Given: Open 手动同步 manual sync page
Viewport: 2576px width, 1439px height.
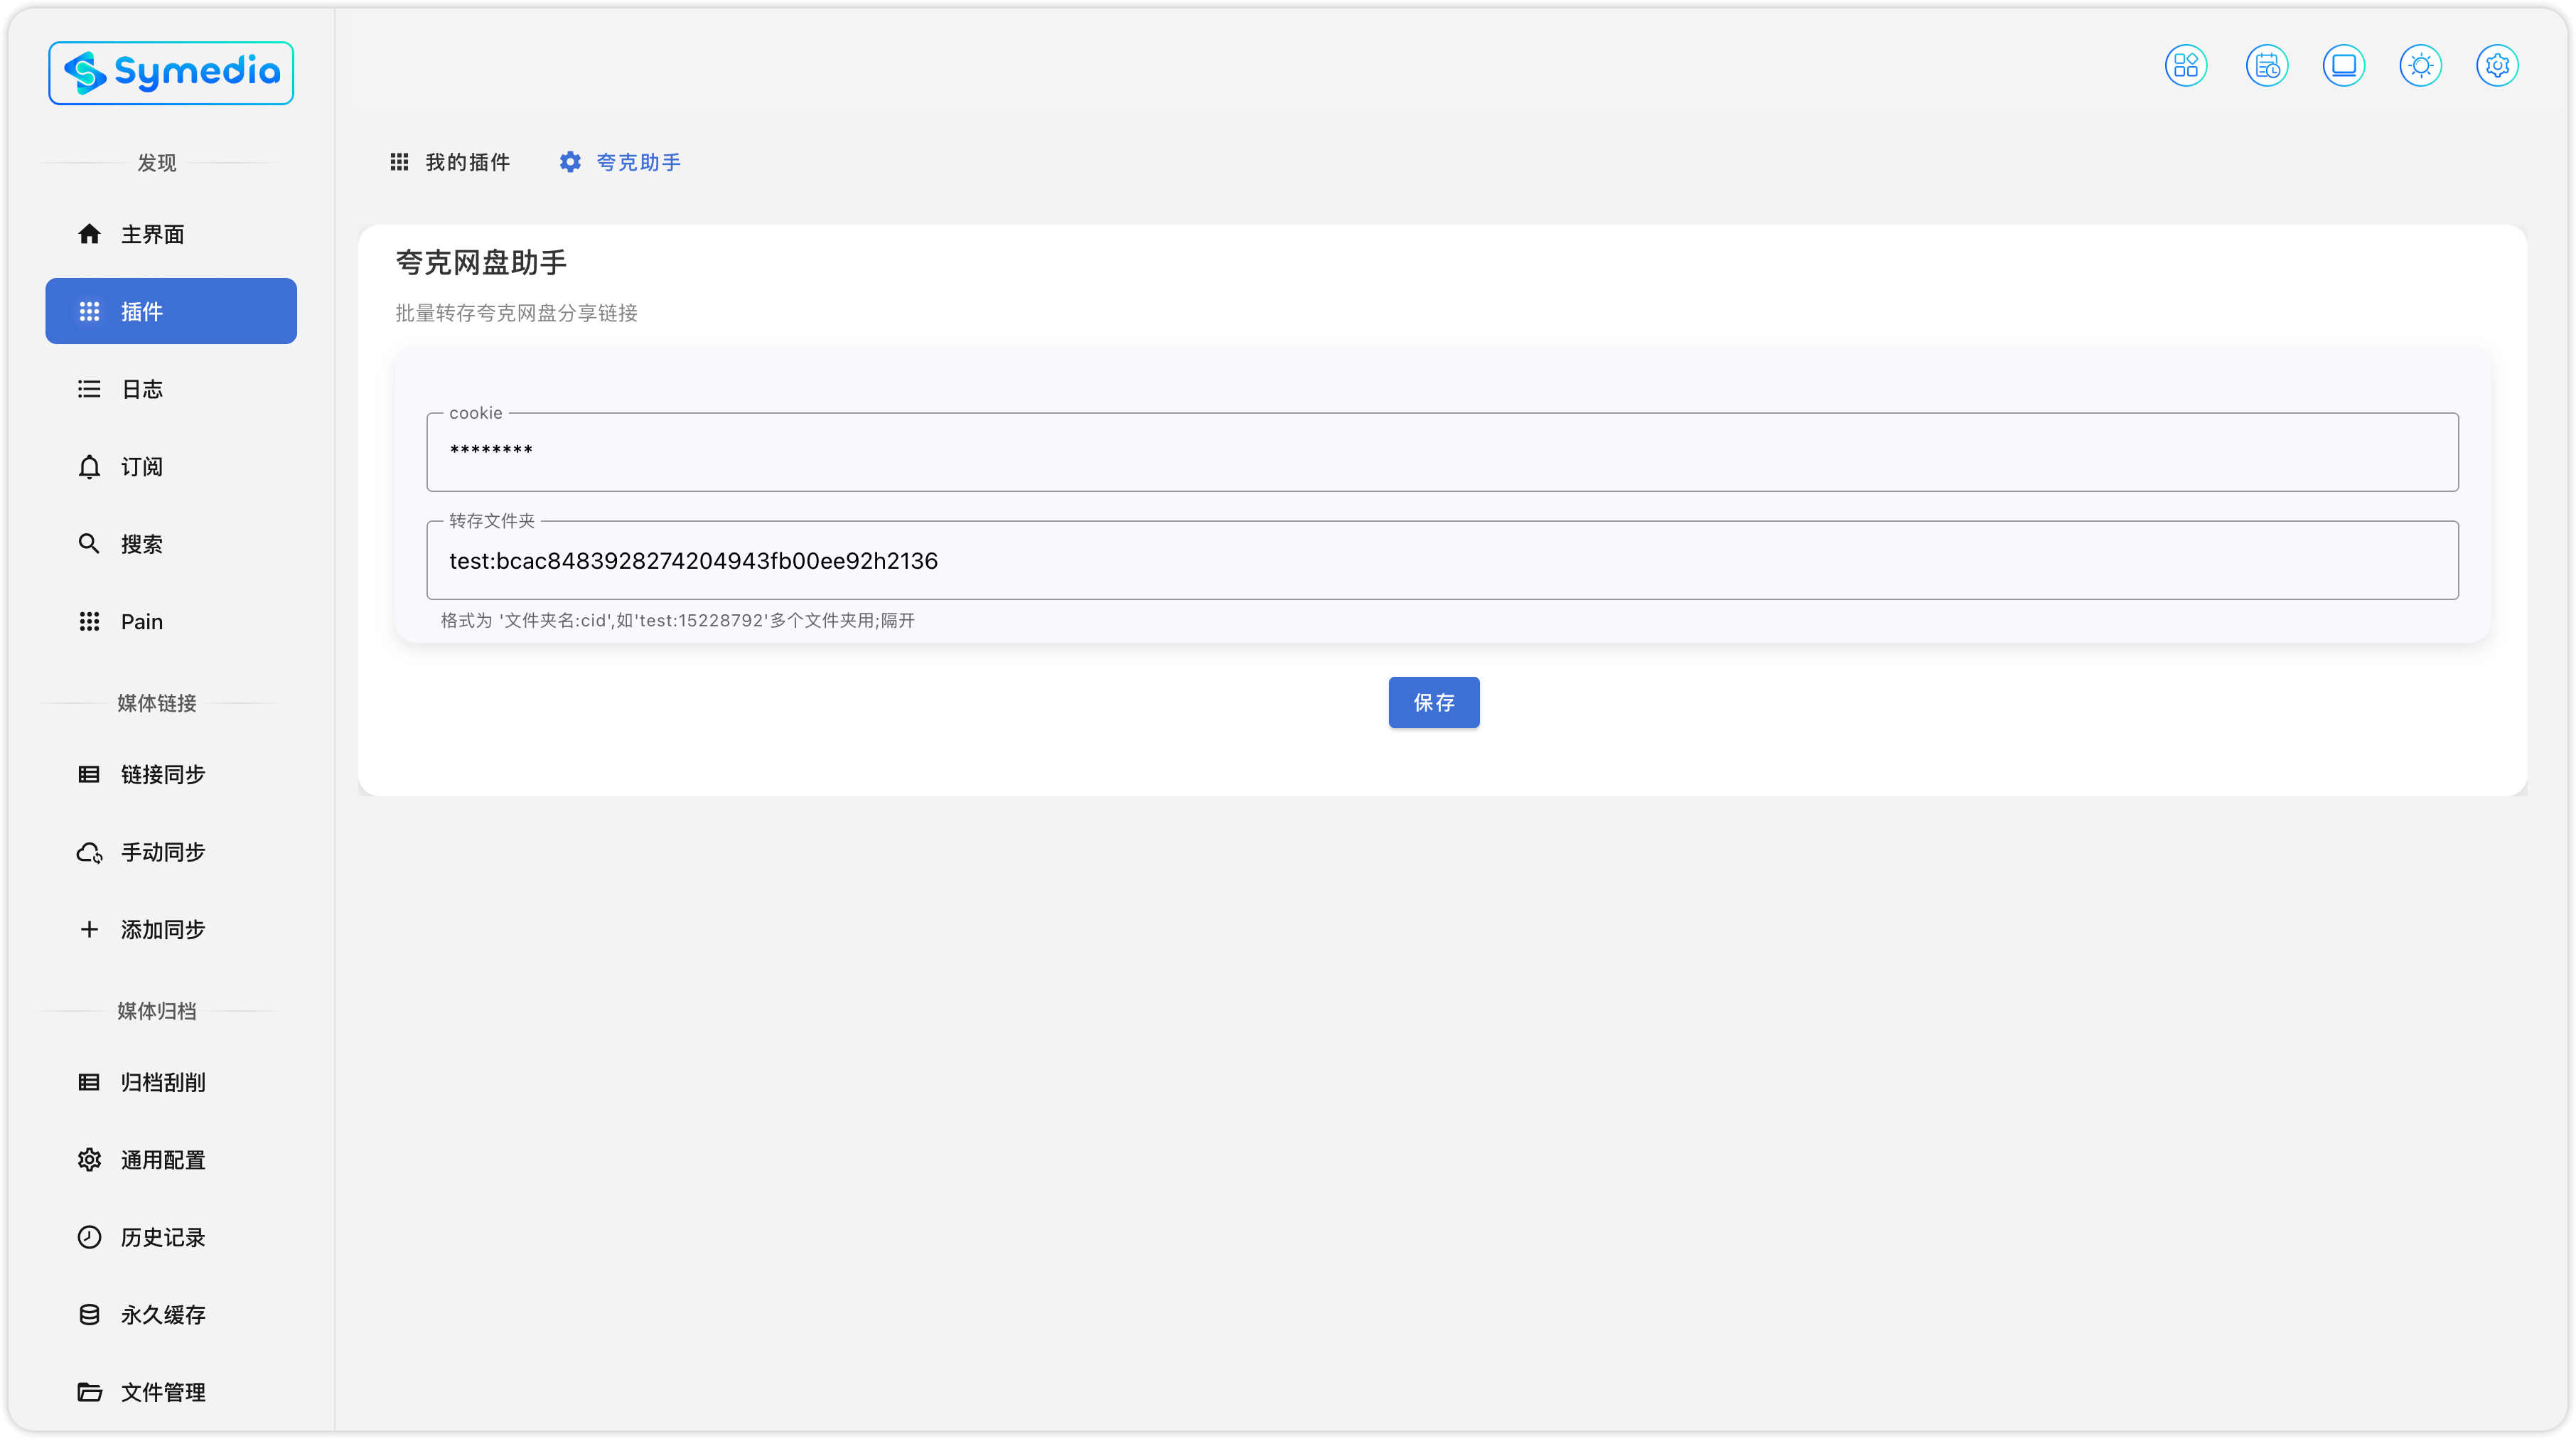Looking at the screenshot, I should pos(162,852).
